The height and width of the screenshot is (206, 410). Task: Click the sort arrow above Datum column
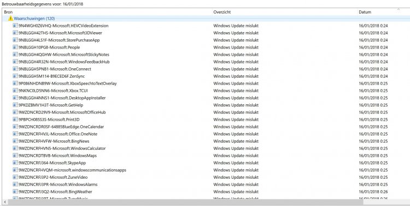[398, 10]
